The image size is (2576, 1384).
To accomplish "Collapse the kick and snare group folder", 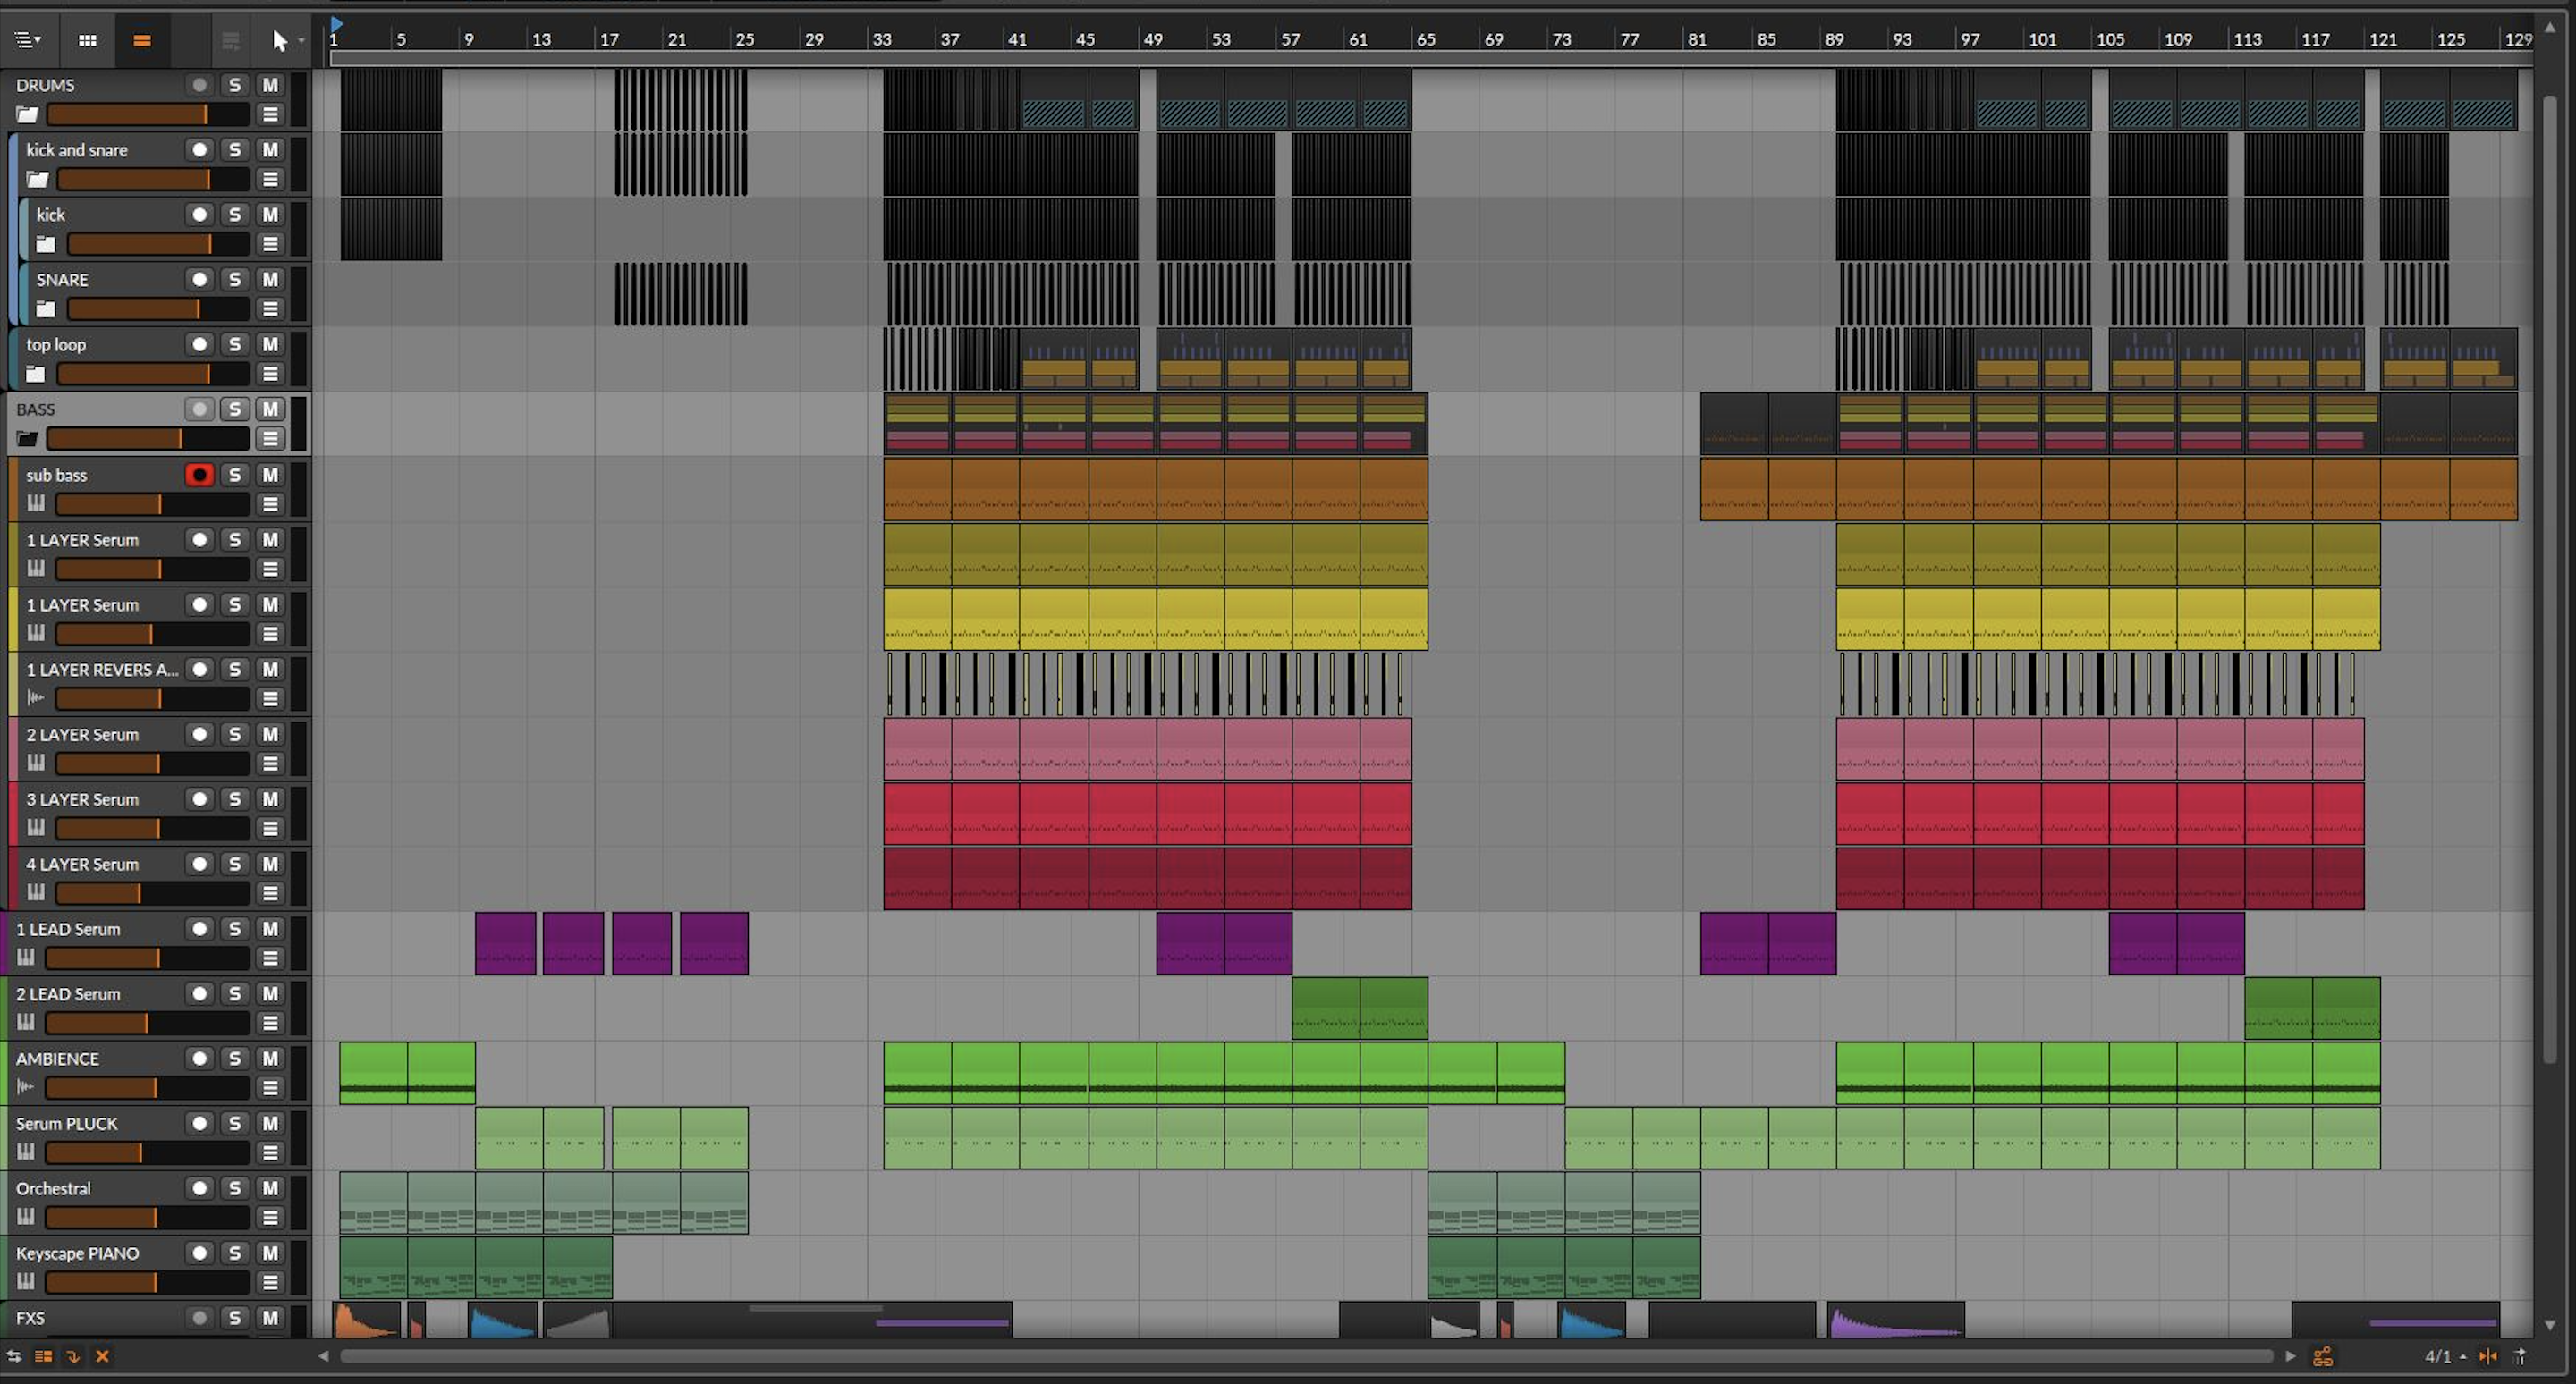I will click(38, 180).
